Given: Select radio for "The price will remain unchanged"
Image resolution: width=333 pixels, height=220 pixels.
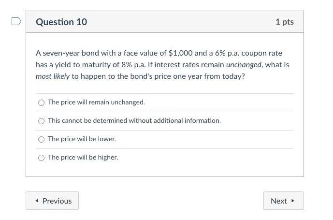Looking at the screenshot, I should pos(41,103).
